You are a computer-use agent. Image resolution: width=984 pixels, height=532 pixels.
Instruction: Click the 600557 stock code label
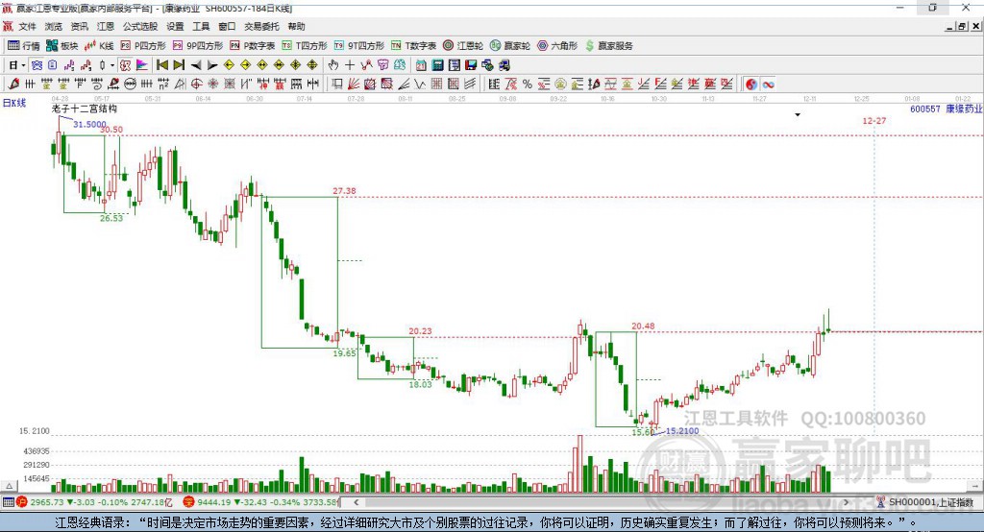point(925,109)
